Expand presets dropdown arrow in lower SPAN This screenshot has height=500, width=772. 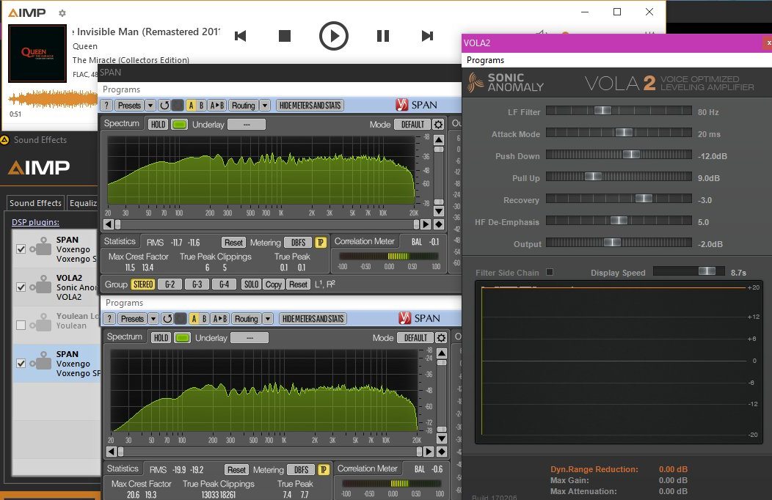153,319
